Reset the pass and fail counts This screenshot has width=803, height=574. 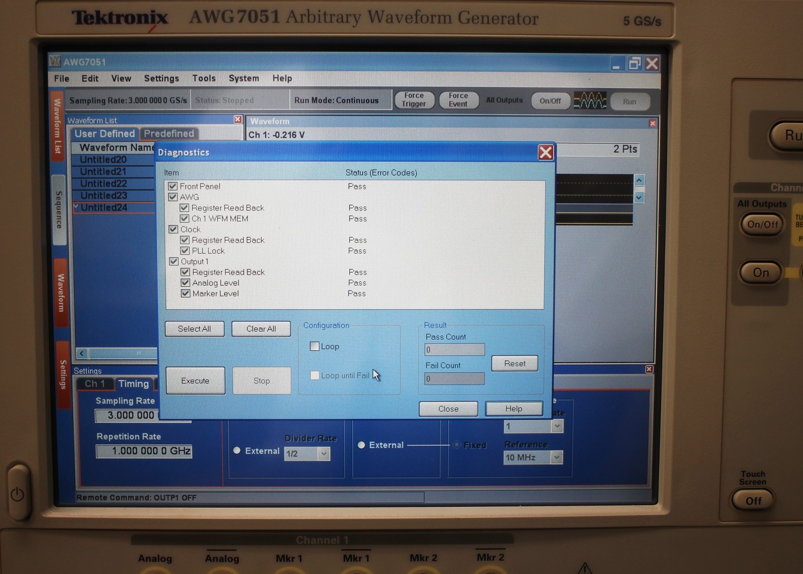pyautogui.click(x=515, y=364)
